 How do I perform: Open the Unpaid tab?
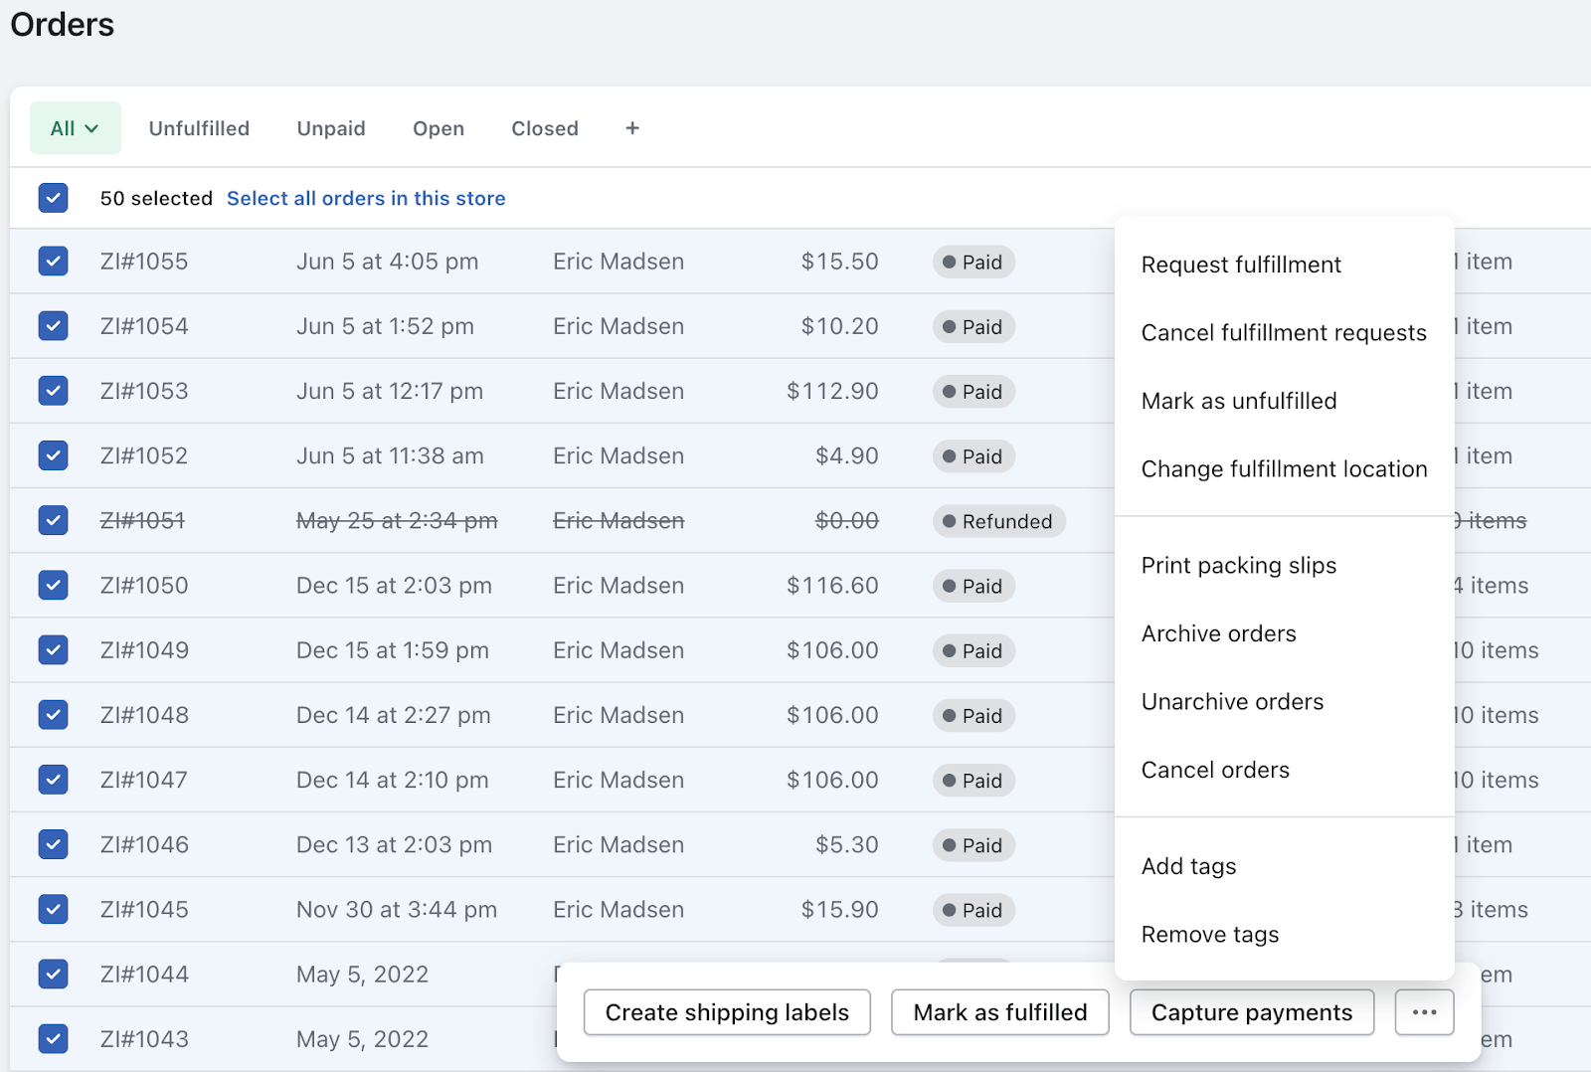pos(331,128)
